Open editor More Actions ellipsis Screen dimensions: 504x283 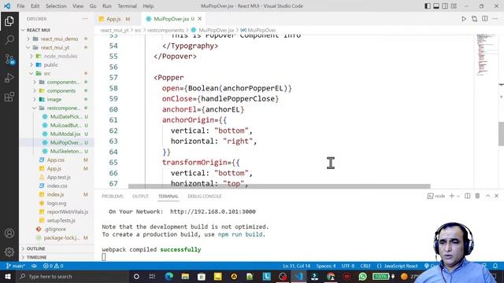coord(495,19)
